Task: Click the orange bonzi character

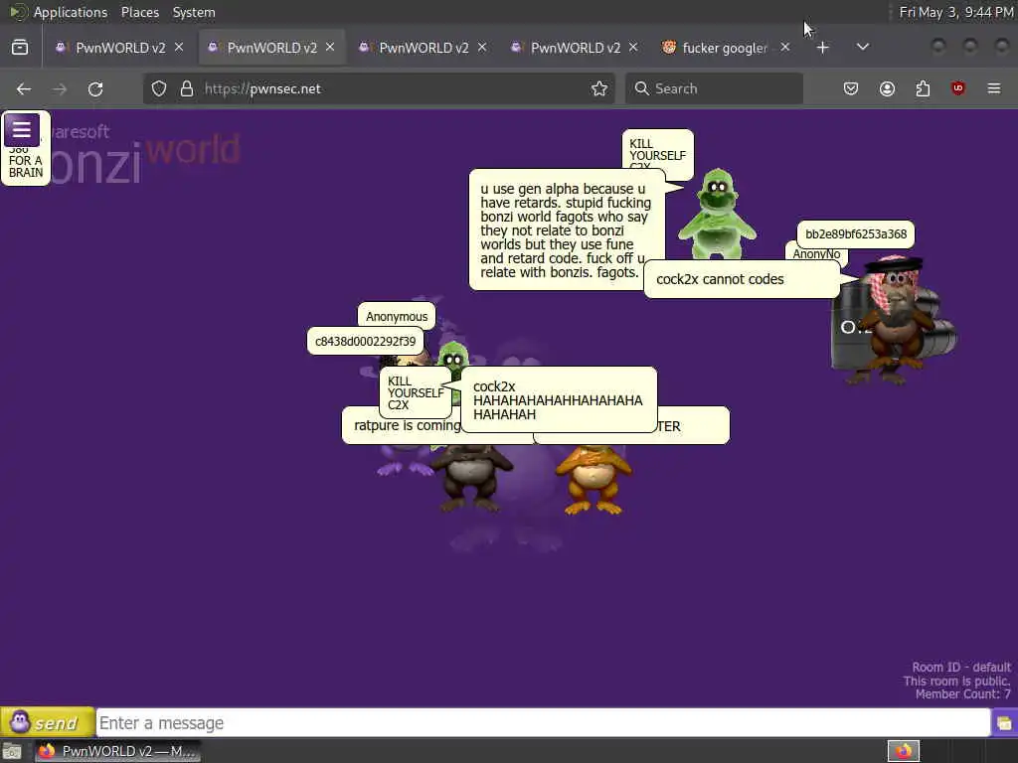Action: [593, 478]
